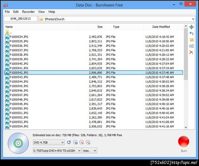
Task: Select the P1000547.JPG file name
Action: (x=19, y=95)
